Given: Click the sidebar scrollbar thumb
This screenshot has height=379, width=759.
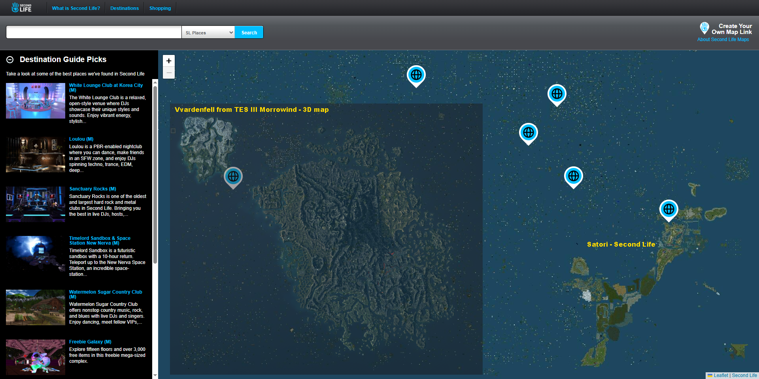Looking at the screenshot, I should [155, 174].
